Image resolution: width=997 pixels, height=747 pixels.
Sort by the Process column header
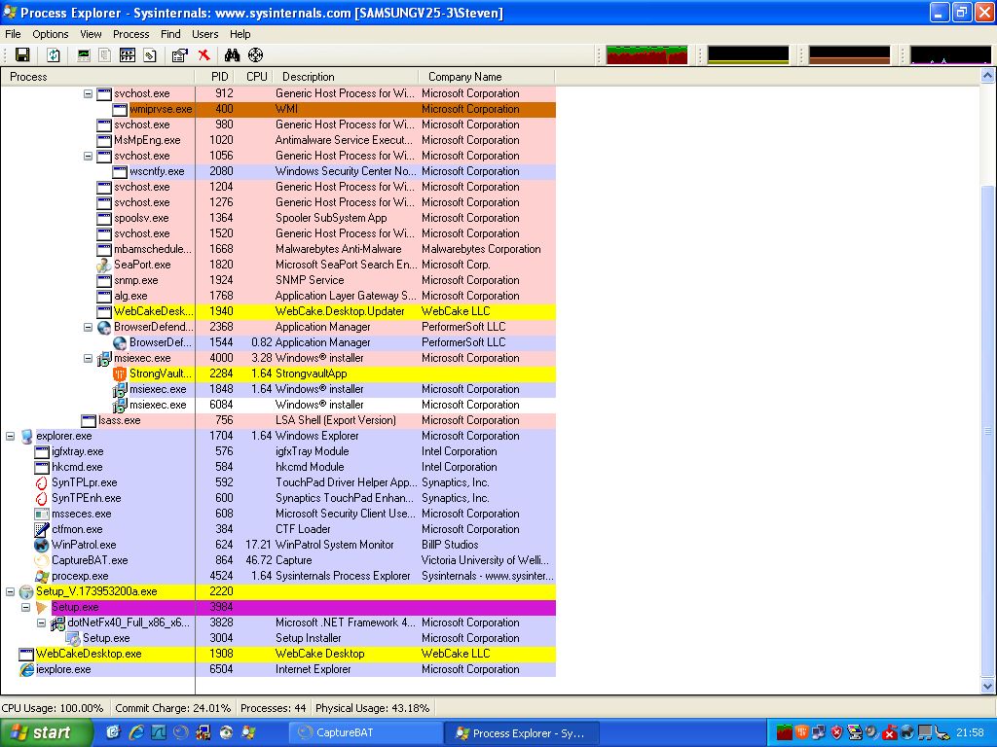(x=98, y=77)
